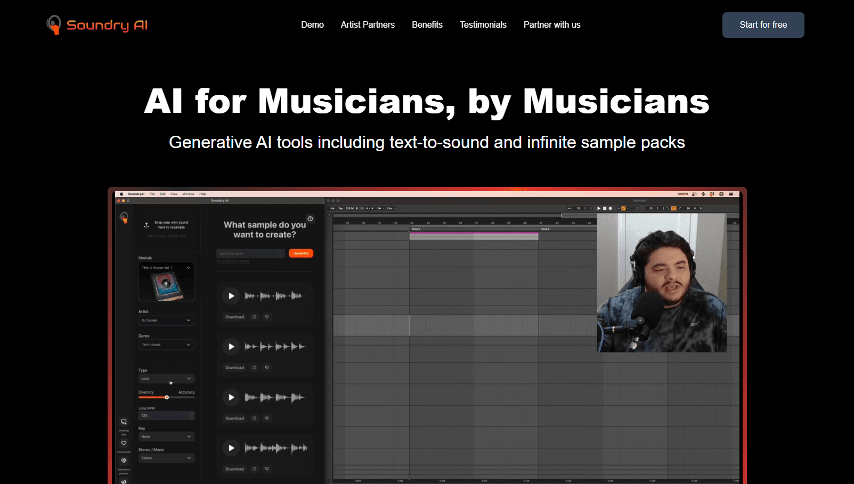Open the View menu in macOS bar
854x484 pixels.
[x=174, y=194]
